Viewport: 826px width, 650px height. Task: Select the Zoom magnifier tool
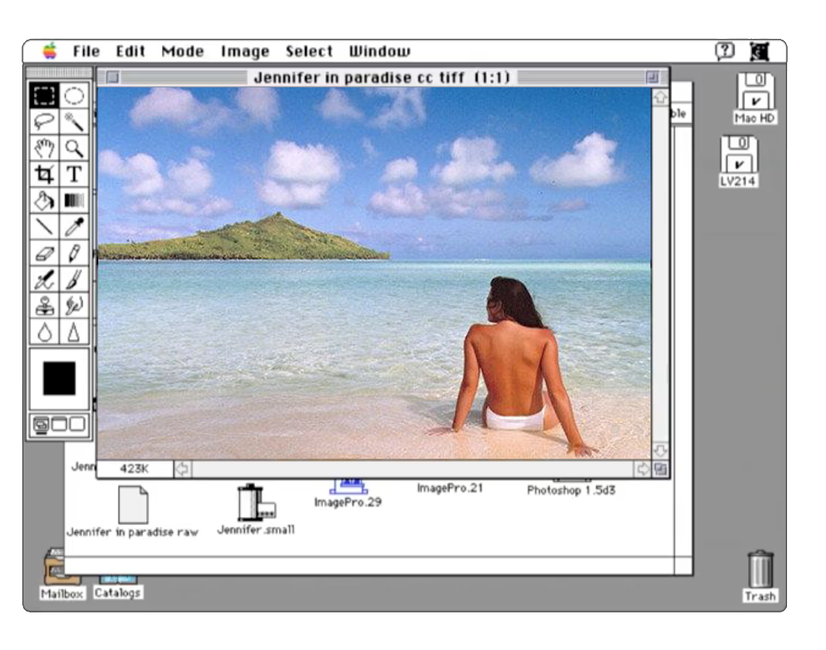74,148
